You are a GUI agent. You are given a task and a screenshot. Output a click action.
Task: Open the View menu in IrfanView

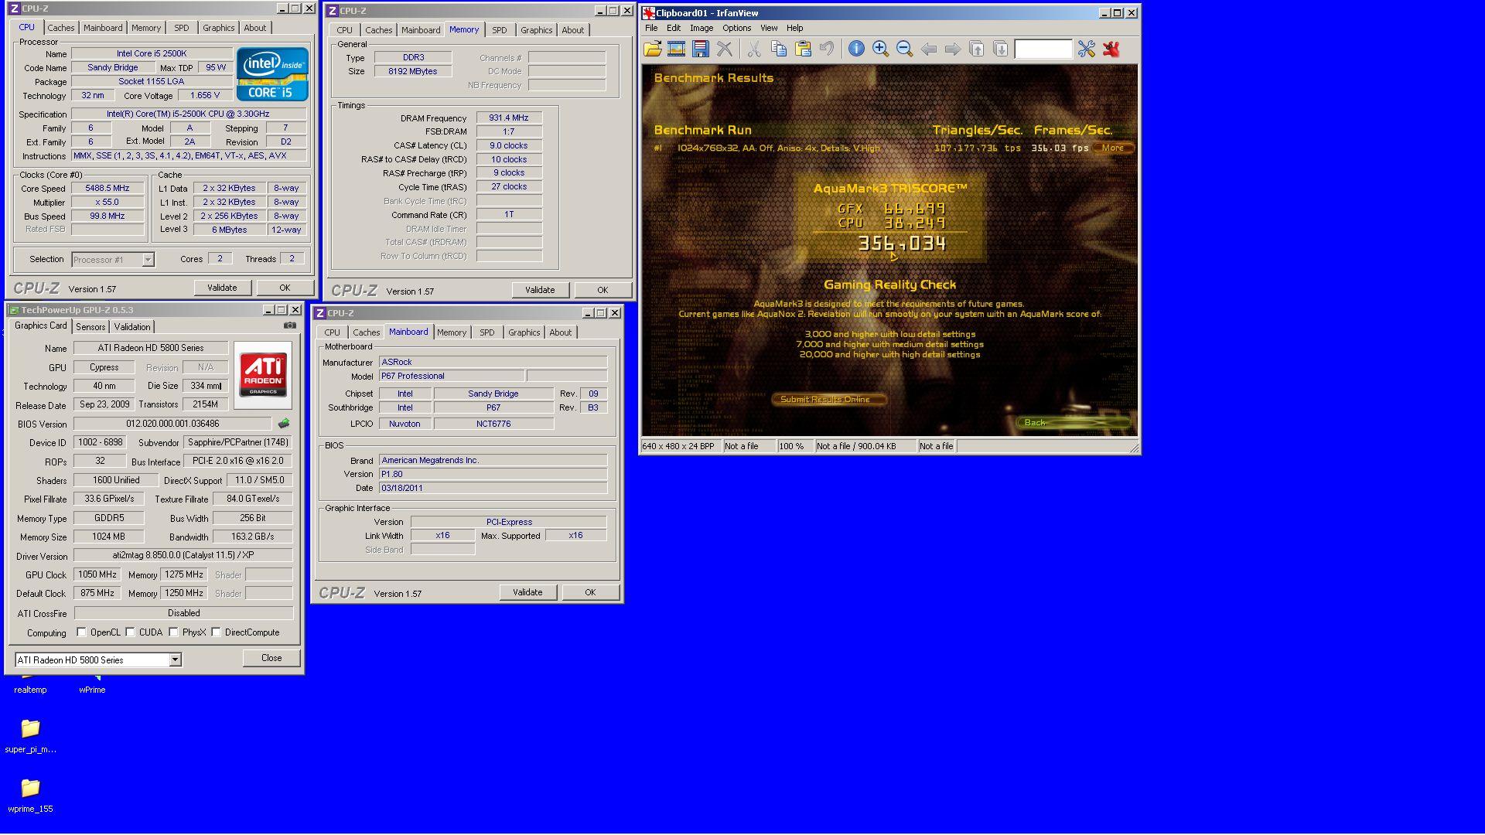tap(769, 28)
